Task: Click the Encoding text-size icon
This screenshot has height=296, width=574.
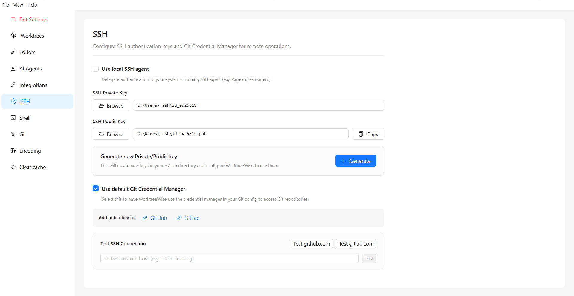Action: pyautogui.click(x=13, y=151)
